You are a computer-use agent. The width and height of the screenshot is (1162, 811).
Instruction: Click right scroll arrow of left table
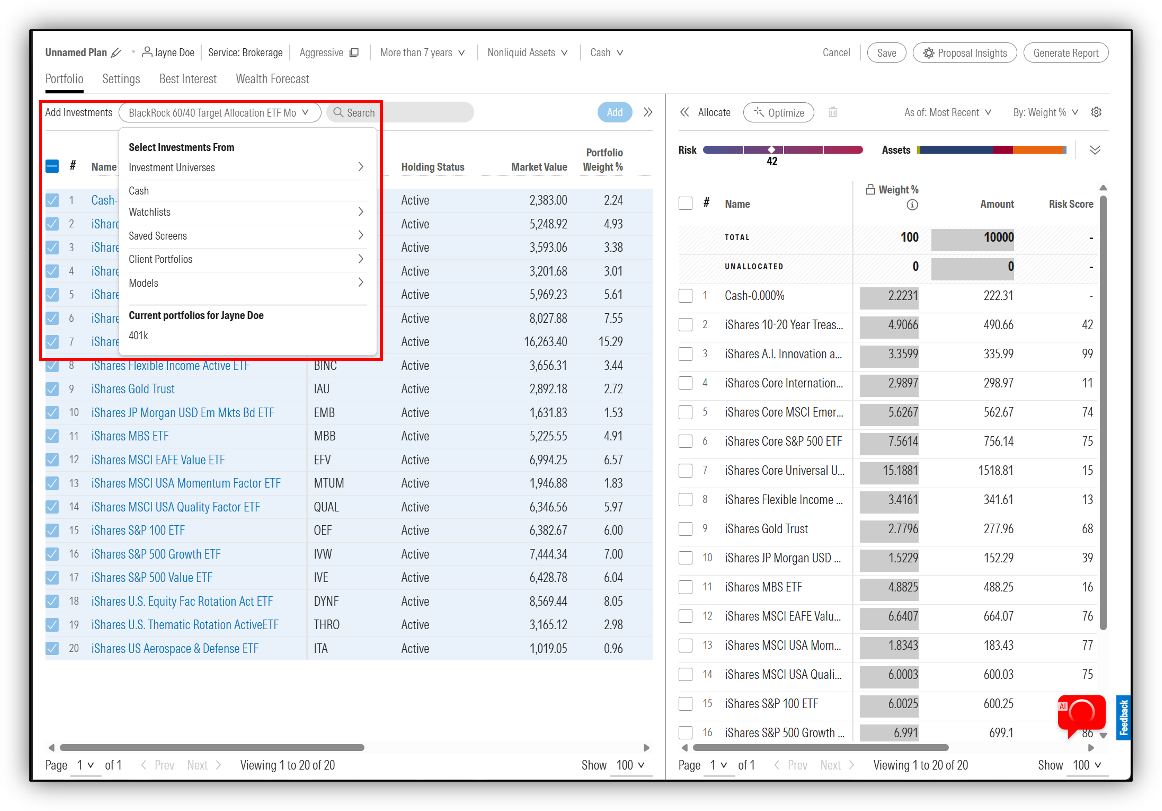click(x=646, y=748)
